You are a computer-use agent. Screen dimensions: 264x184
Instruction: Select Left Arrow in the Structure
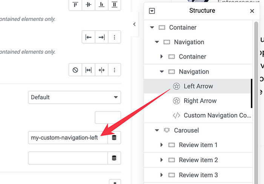(198, 86)
